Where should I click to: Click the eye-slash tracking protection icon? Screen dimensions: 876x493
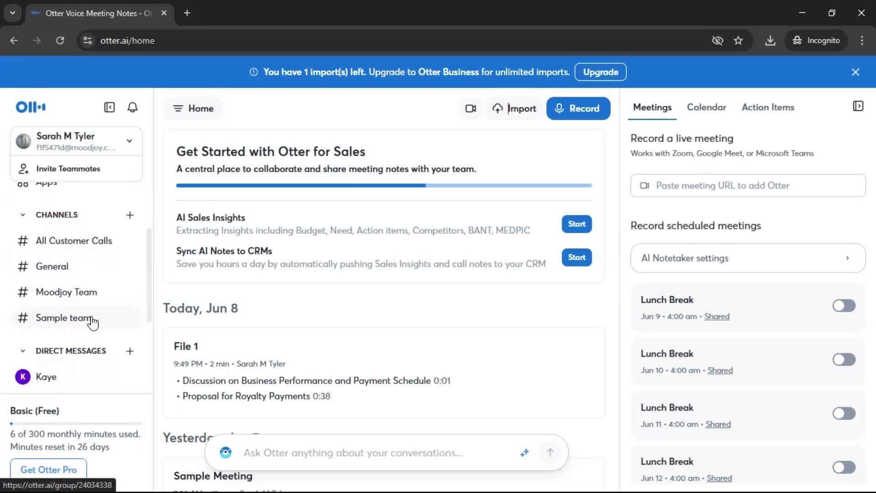[717, 41]
